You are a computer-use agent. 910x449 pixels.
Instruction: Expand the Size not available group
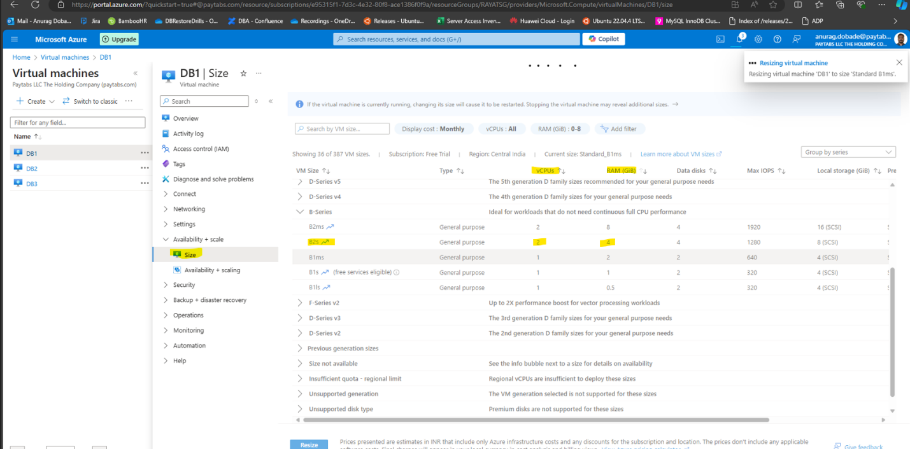(300, 364)
